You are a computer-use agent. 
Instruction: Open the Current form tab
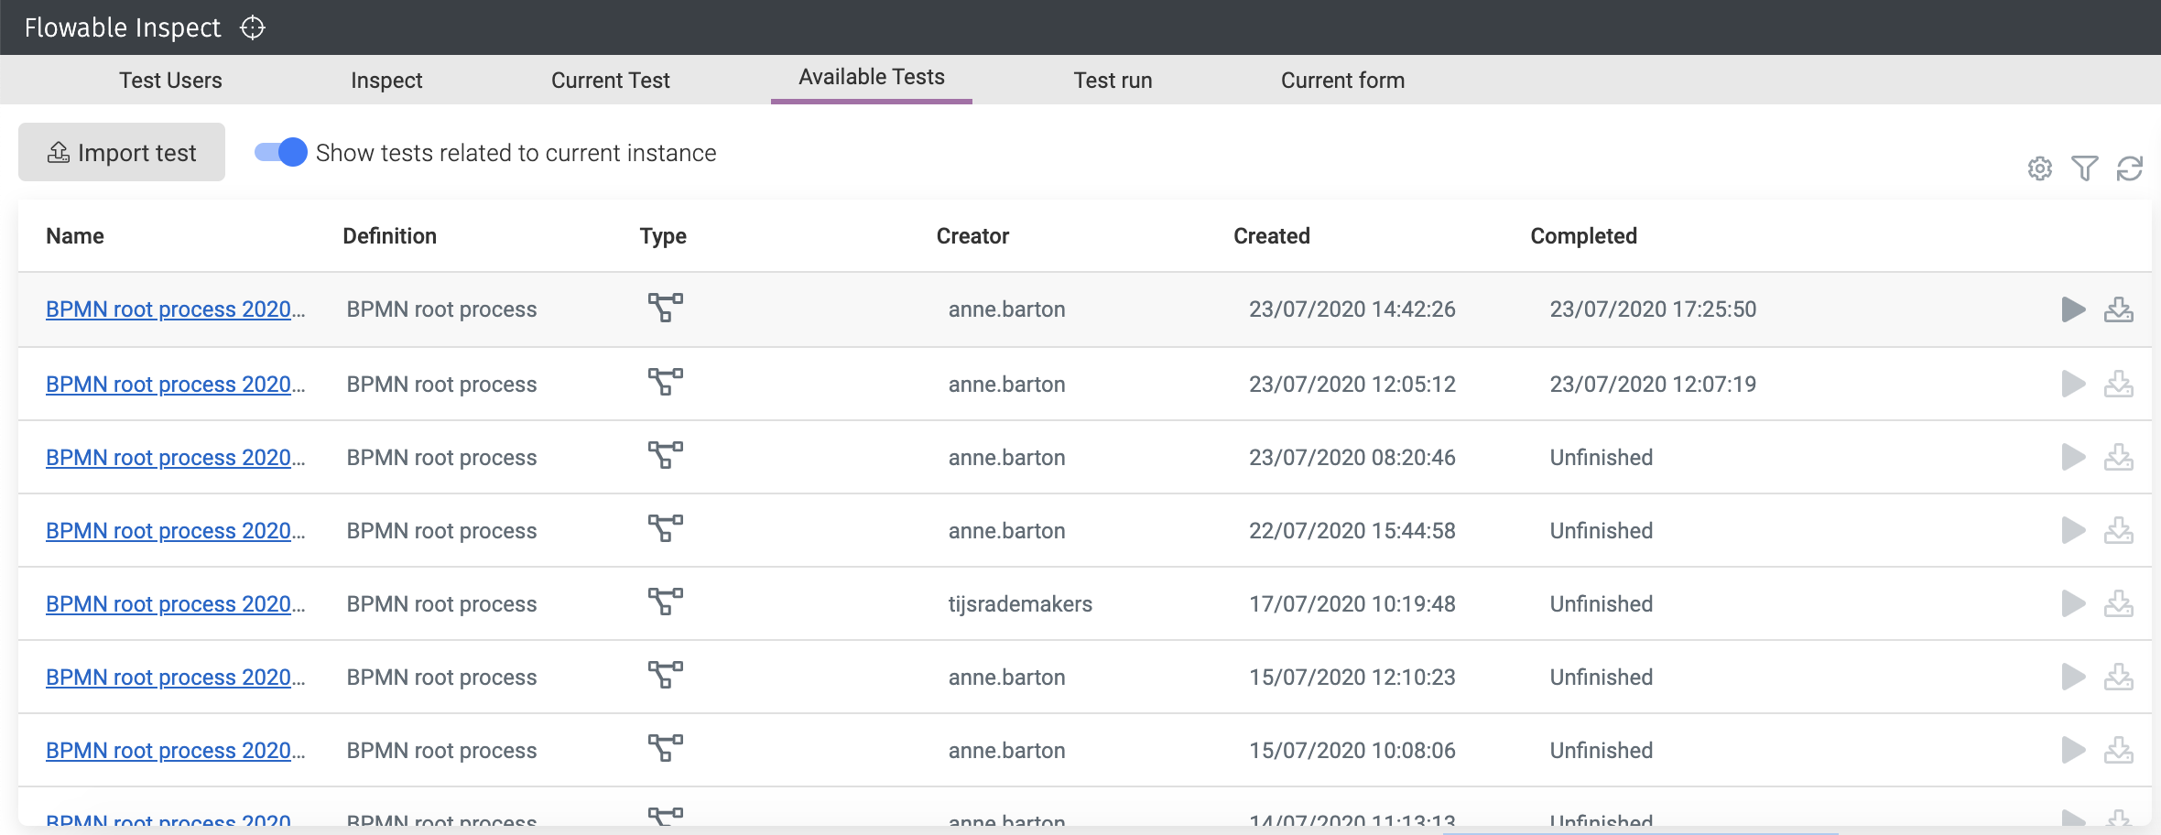tap(1341, 81)
